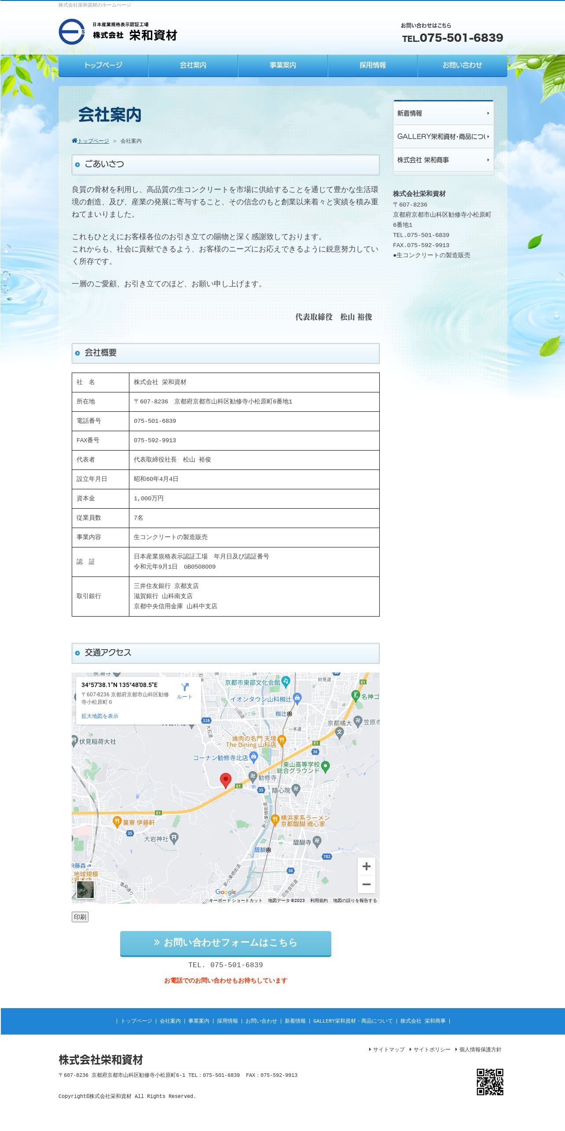Click the 栄和資材 company logo

click(x=118, y=32)
